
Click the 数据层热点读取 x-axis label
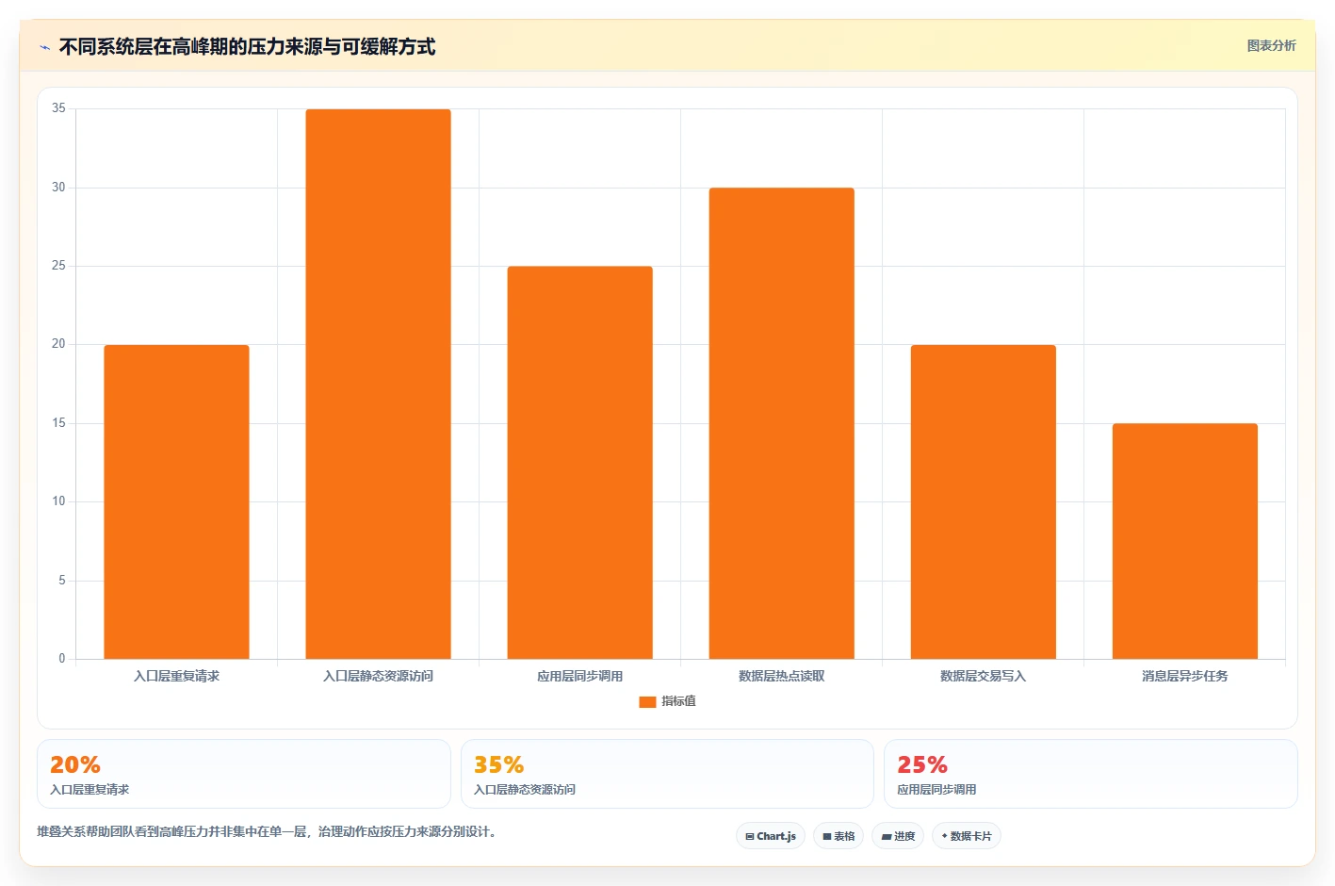click(x=781, y=676)
